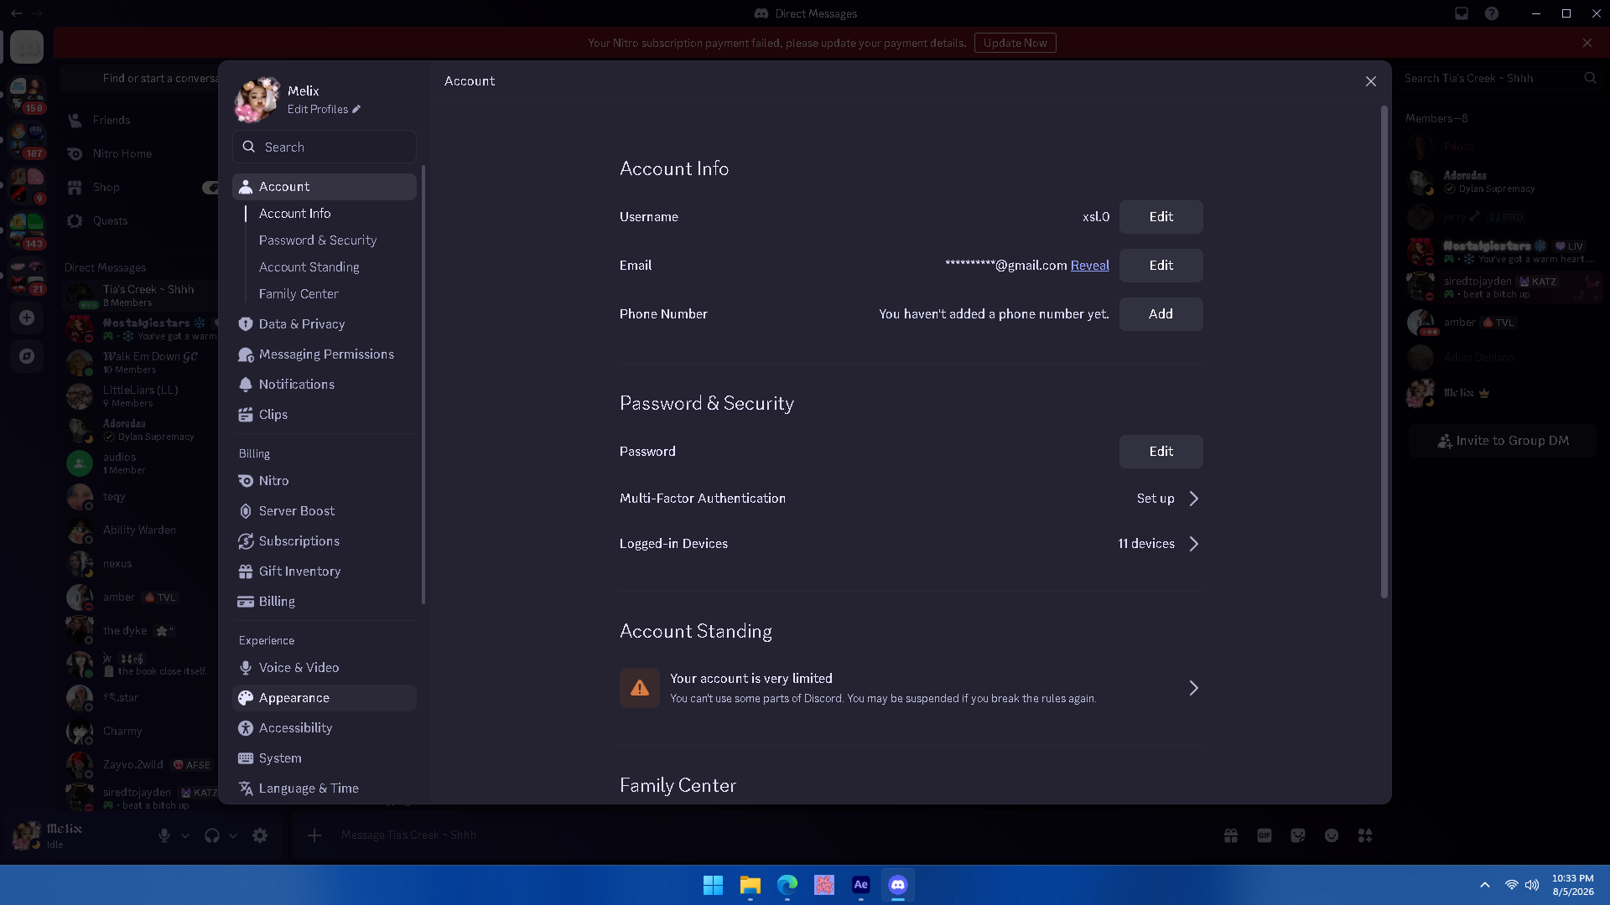Click the settings sidebar scrollbar

[x=423, y=384]
